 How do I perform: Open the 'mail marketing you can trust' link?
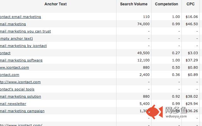click(25, 31)
